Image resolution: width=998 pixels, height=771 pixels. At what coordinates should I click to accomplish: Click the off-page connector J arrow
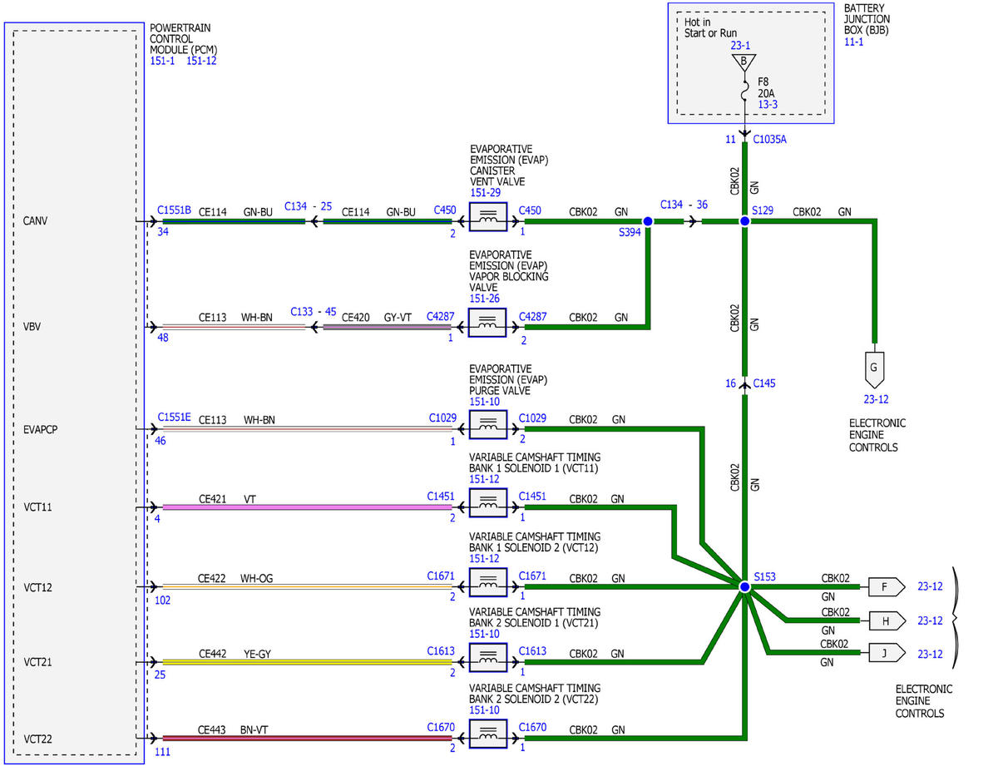pos(887,654)
